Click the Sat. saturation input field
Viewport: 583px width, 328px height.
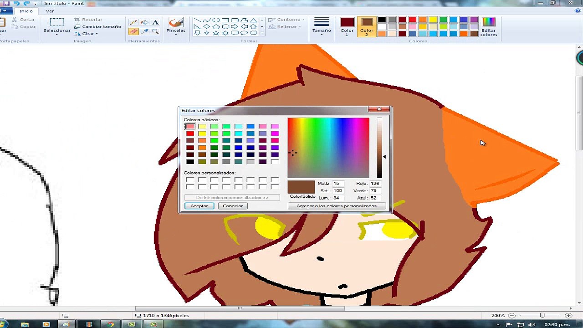(x=338, y=190)
